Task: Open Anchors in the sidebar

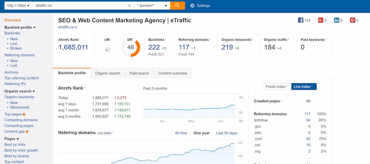Action: 11,72
